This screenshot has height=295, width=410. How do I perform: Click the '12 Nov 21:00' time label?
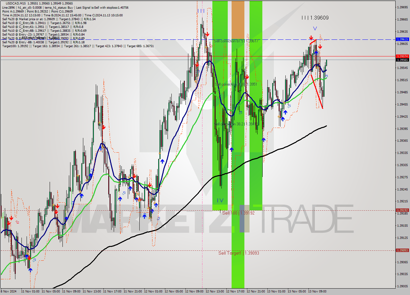coord(256,291)
